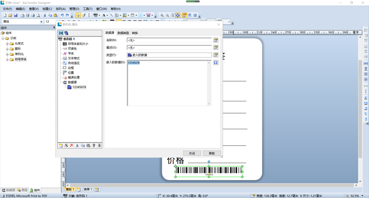Viewport: 369px width, 198px height.
Task: Select 符号体系和大小 in the property tree
Action: [78, 44]
